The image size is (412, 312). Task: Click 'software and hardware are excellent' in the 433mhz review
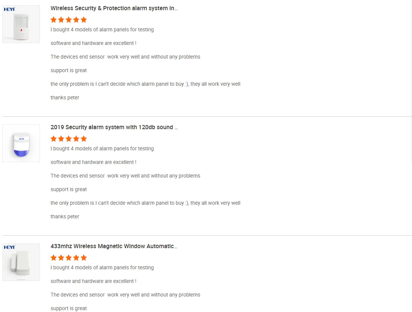(x=93, y=281)
